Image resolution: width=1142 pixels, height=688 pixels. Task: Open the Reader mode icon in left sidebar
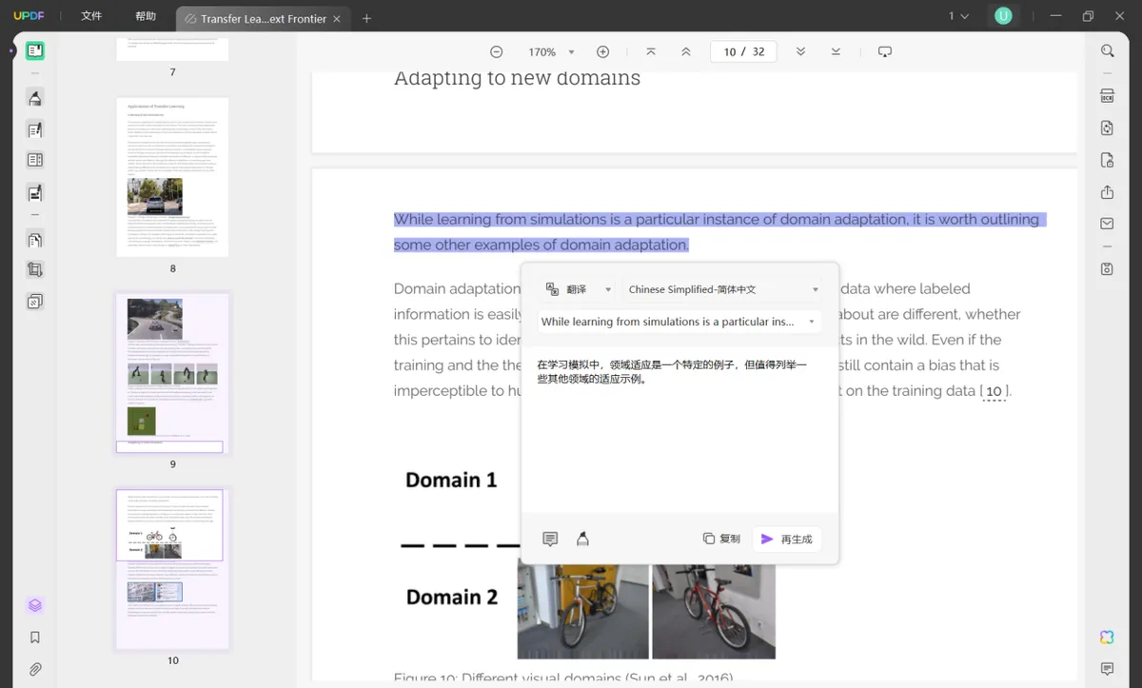pos(35,51)
